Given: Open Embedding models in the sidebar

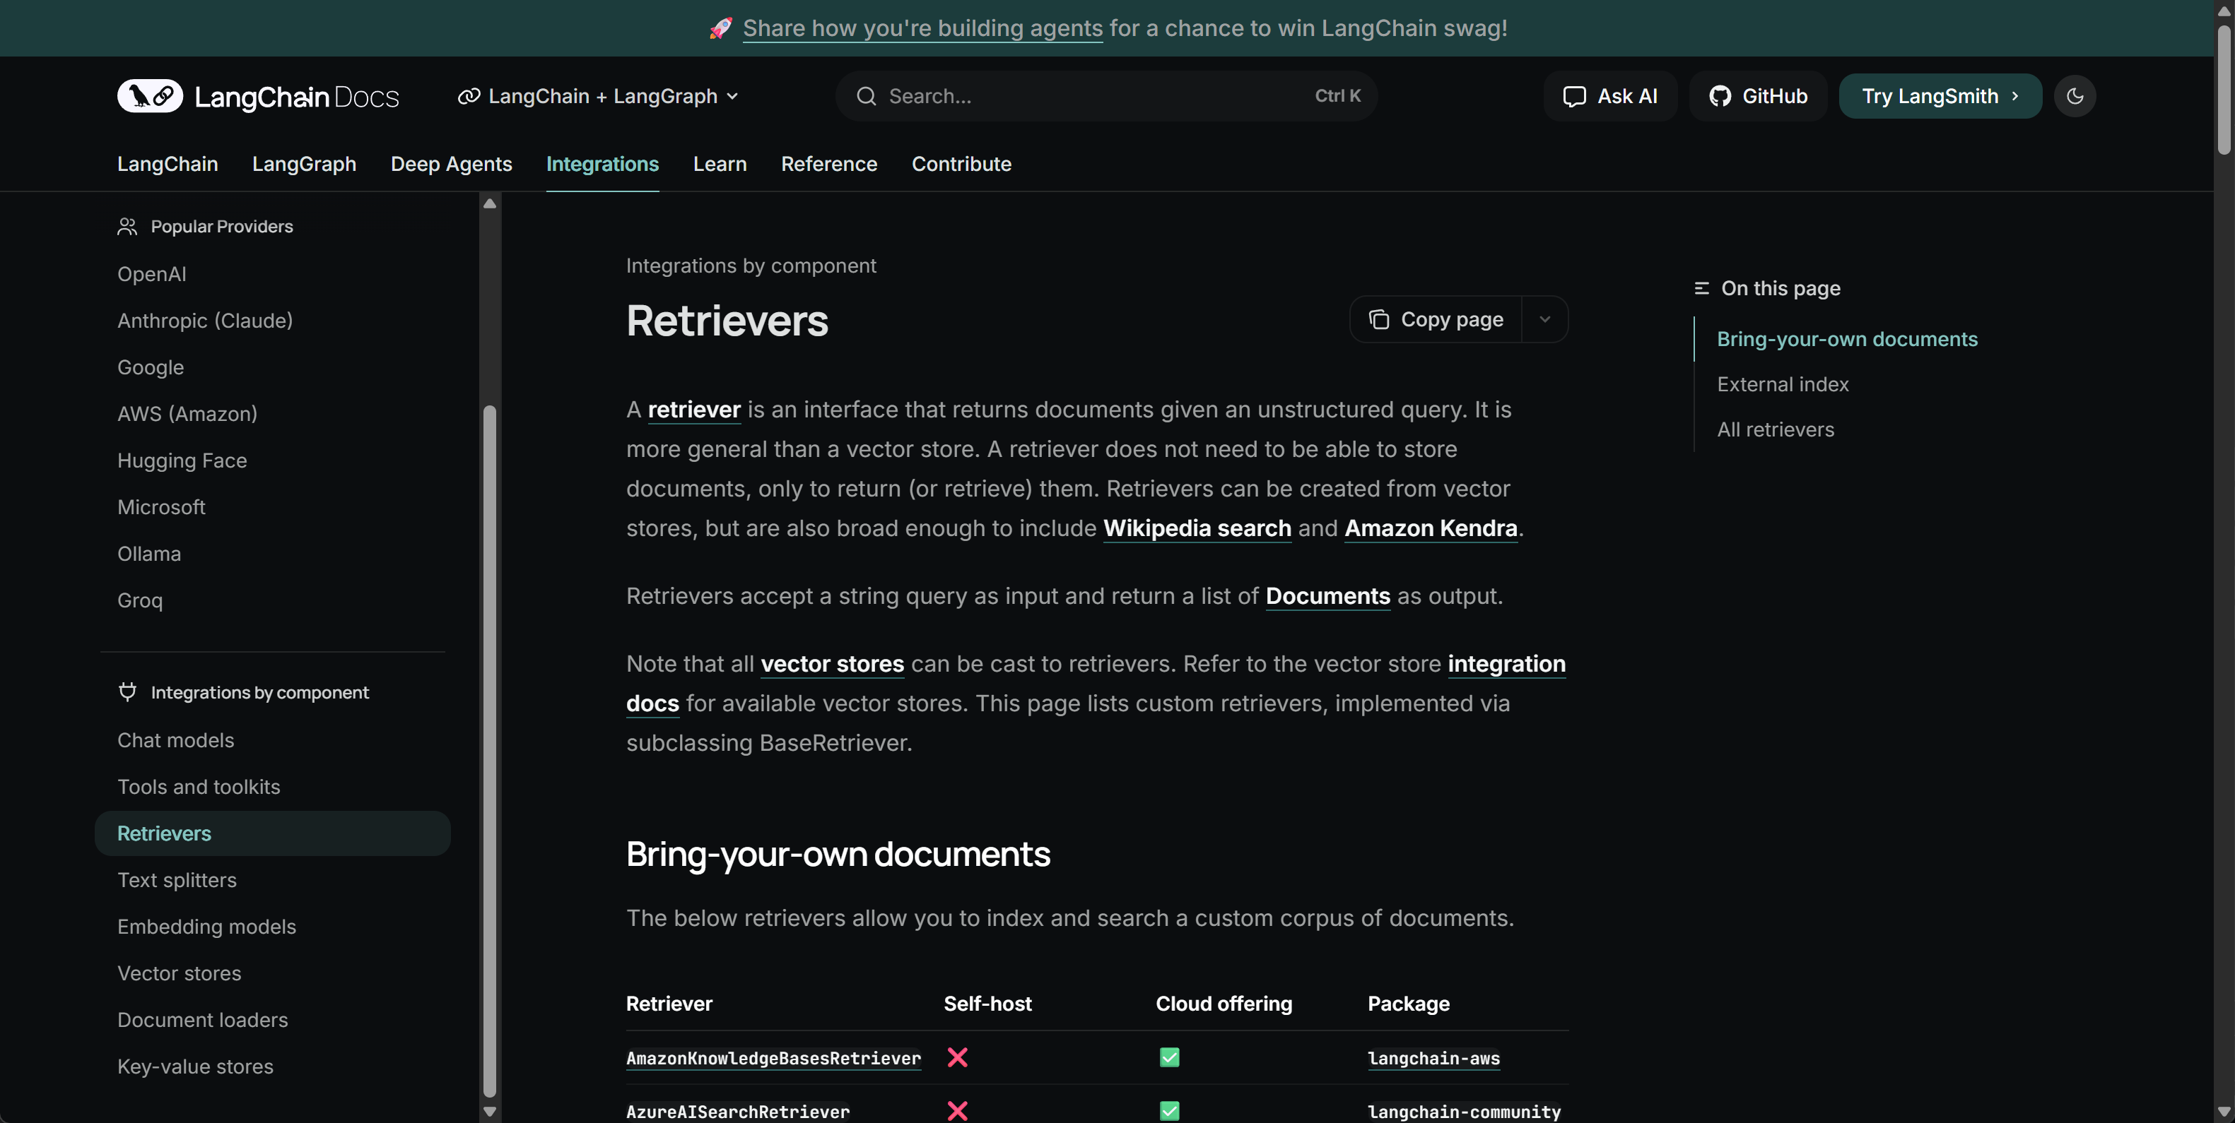Looking at the screenshot, I should click(x=206, y=927).
